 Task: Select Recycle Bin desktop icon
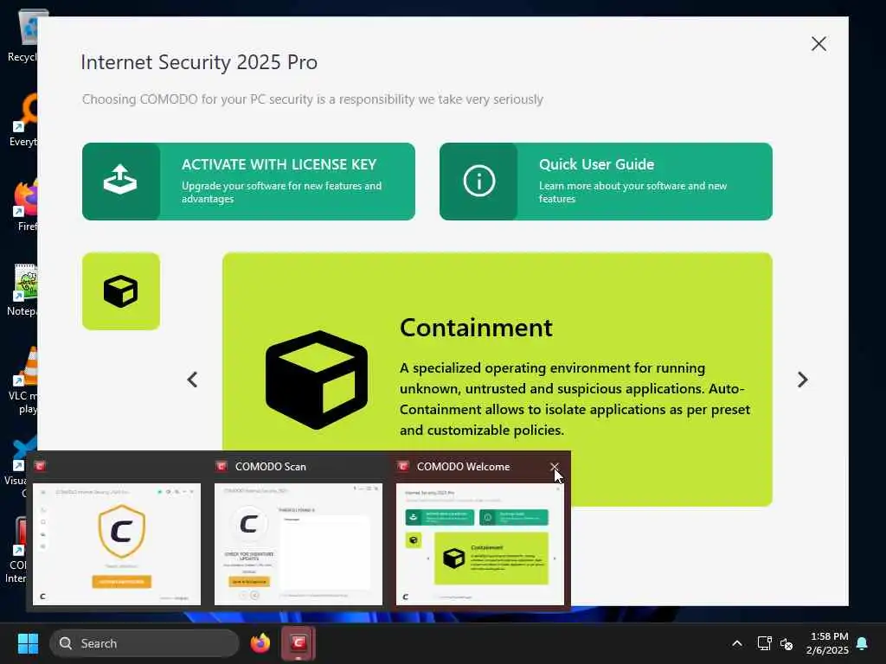pyautogui.click(x=22, y=35)
